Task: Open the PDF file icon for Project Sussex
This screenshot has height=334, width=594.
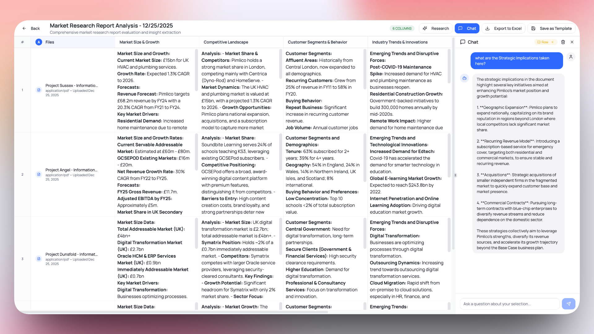Action: [x=39, y=90]
